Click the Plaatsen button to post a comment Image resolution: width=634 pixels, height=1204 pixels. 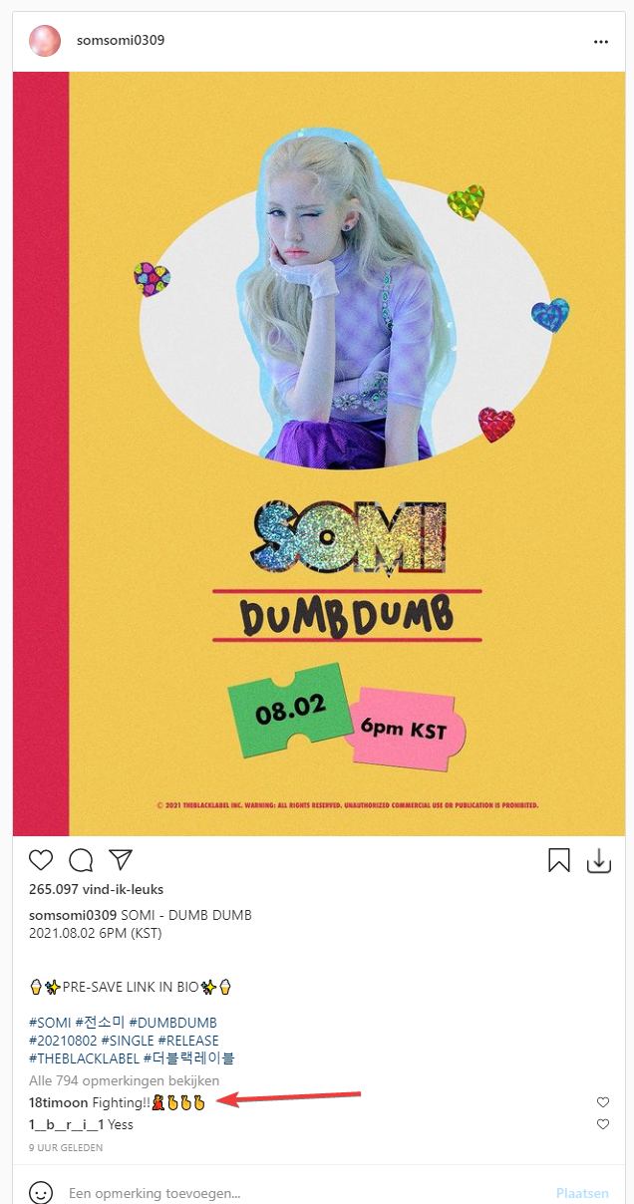(x=582, y=1193)
